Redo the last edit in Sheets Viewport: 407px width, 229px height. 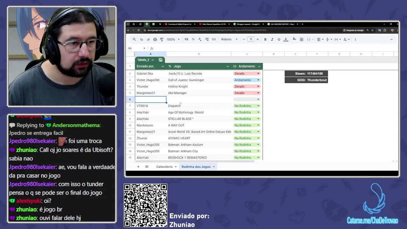pyautogui.click(x=148, y=39)
